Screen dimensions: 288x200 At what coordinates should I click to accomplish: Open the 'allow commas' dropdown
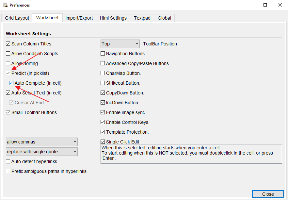point(42,142)
